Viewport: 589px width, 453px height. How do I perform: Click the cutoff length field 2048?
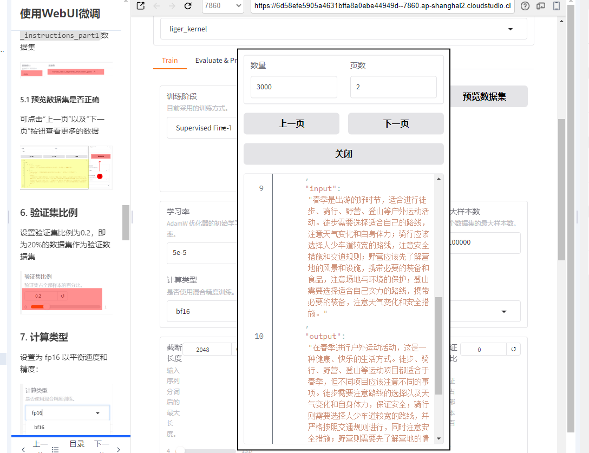(207, 349)
